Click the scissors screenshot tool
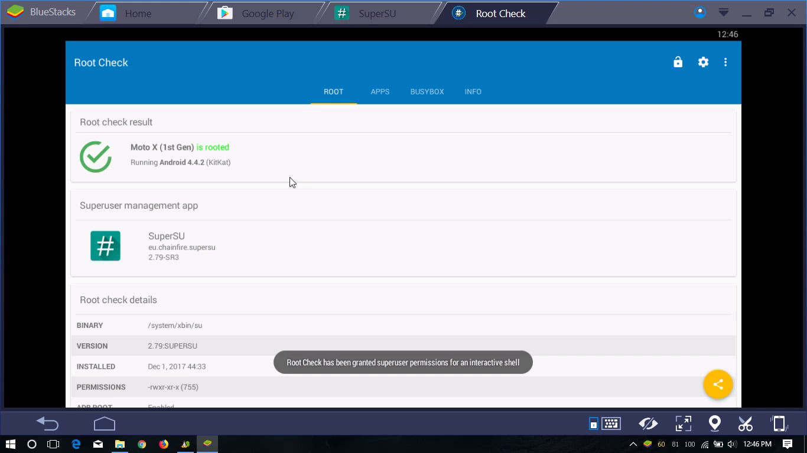 pyautogui.click(x=746, y=424)
